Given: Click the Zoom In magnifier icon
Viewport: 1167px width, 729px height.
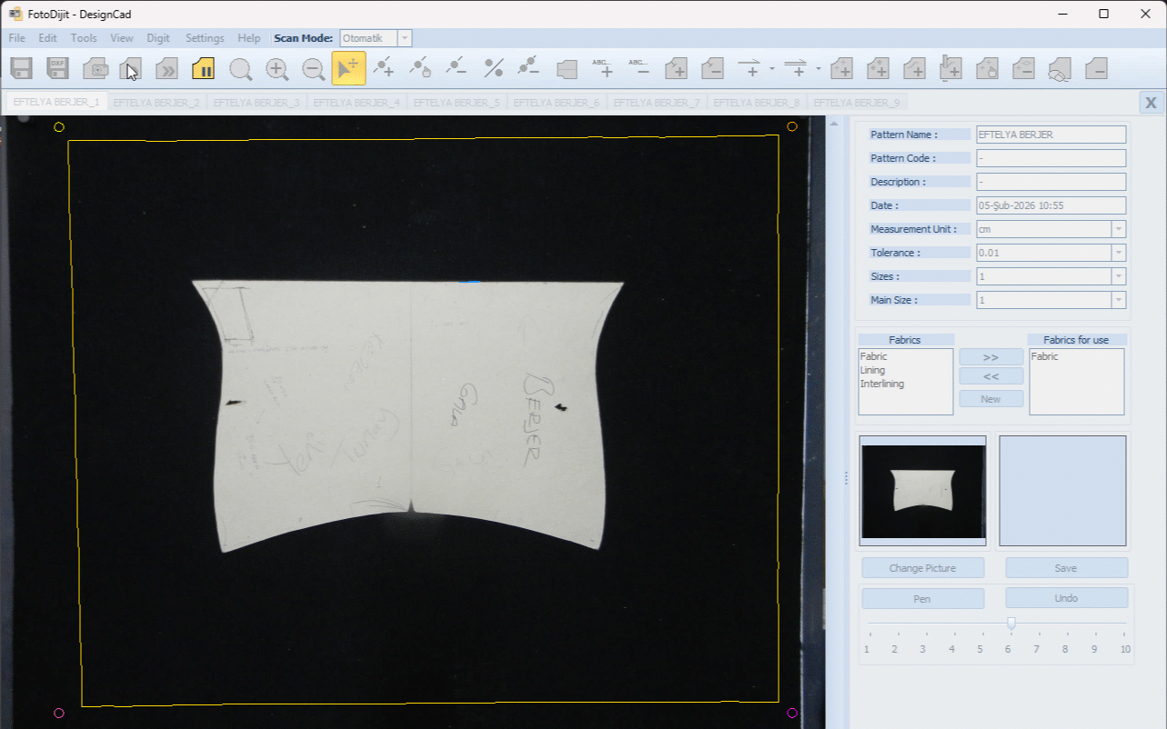Looking at the screenshot, I should 277,69.
